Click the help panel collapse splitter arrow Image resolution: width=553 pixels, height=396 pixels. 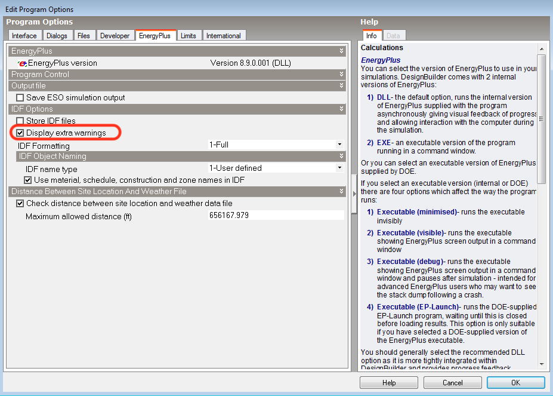(x=354, y=194)
